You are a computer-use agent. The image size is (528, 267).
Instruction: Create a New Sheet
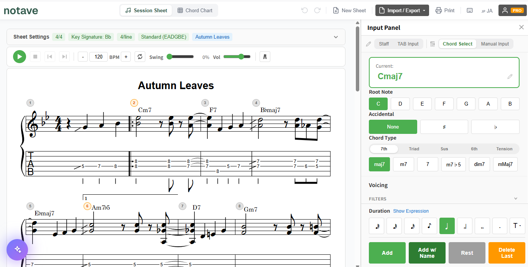[x=349, y=10]
